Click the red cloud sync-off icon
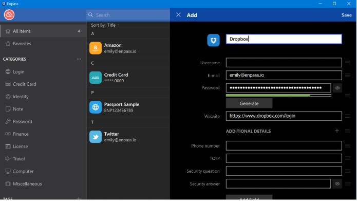The width and height of the screenshot is (357, 201). coord(9,15)
